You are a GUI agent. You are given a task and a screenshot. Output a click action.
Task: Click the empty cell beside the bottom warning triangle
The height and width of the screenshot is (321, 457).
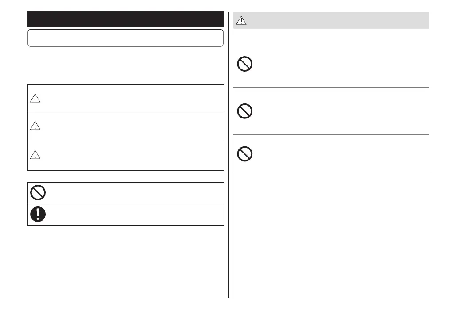pos(133,155)
